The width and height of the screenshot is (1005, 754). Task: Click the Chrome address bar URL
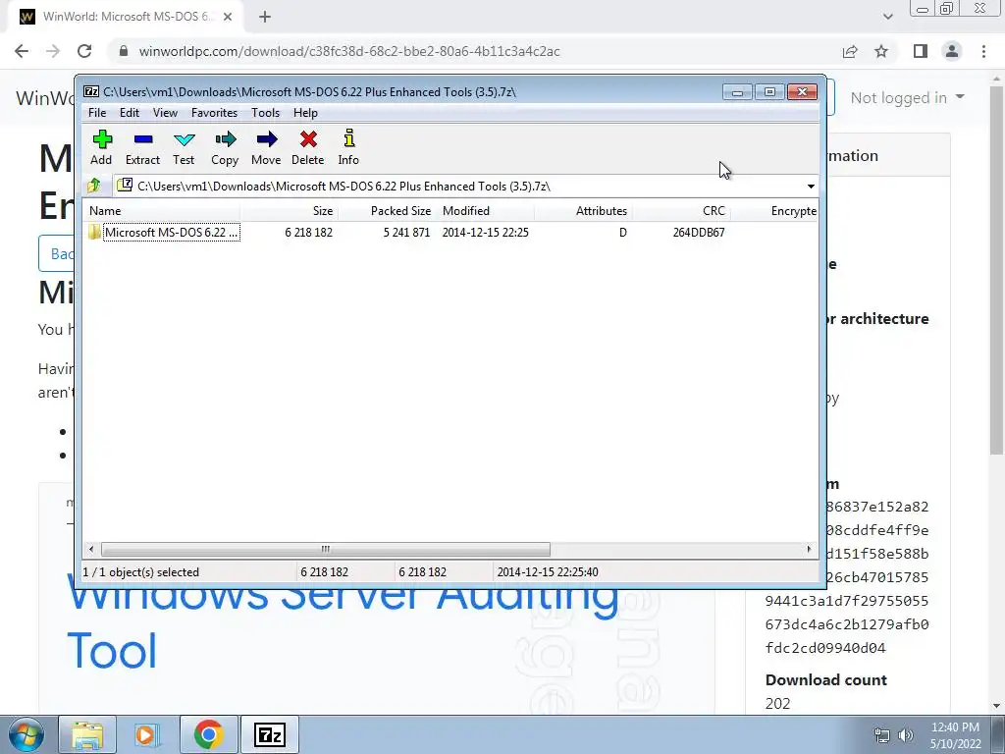point(349,51)
